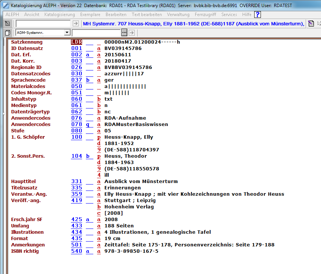
Task: Open the Katalogisierung menu
Action: coord(59,15)
